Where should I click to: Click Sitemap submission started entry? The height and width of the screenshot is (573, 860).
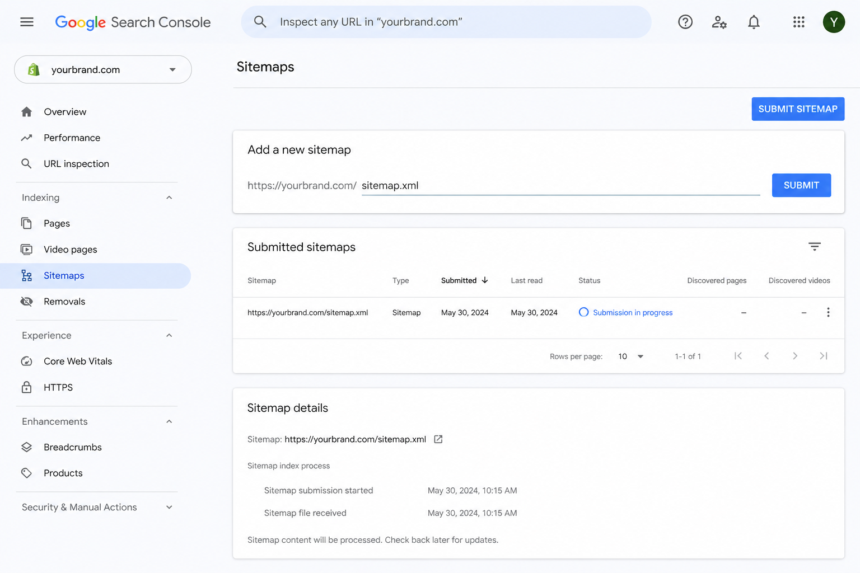[x=319, y=490]
